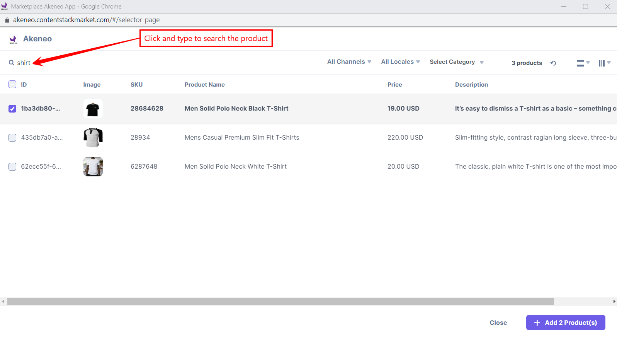Viewport: 617px width, 338px height.
Task: Click the black T-shirt thumbnail
Action: 93,109
